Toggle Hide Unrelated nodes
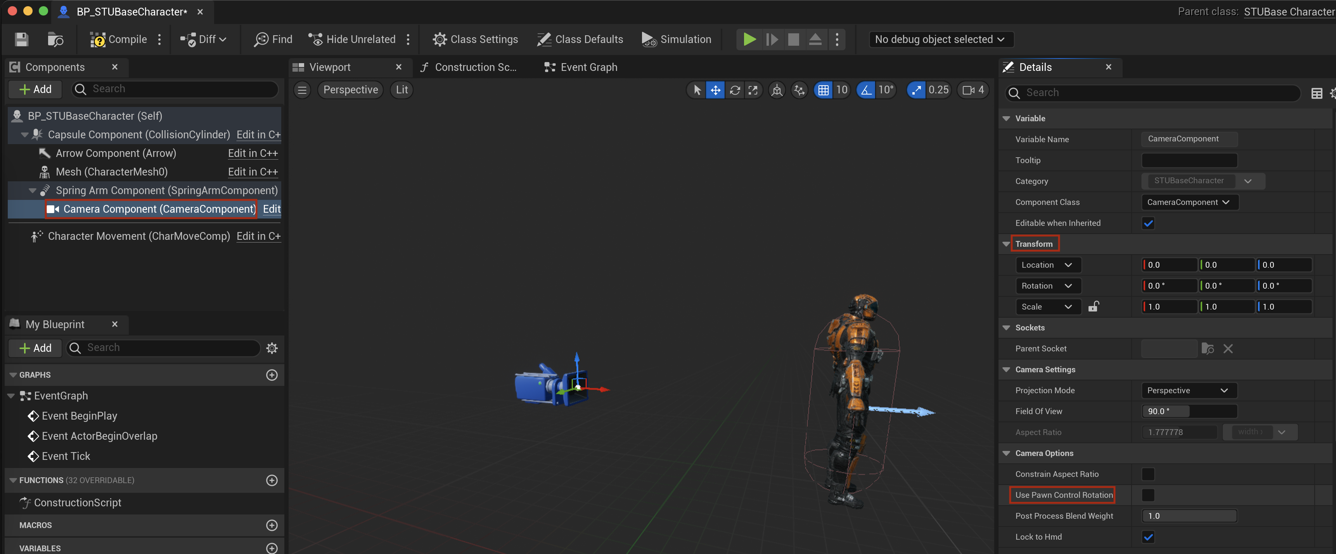Screen dimensions: 1336x554 [x=351, y=40]
